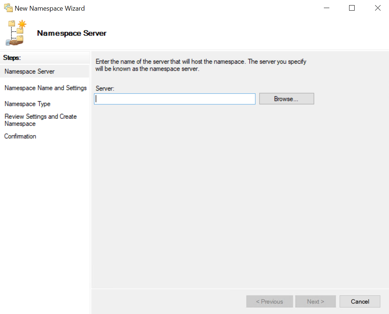Jump to Review Settings and Create Namespace
The width and height of the screenshot is (389, 314).
(x=40, y=120)
